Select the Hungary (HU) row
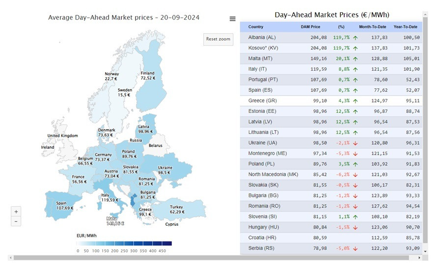 point(331,227)
